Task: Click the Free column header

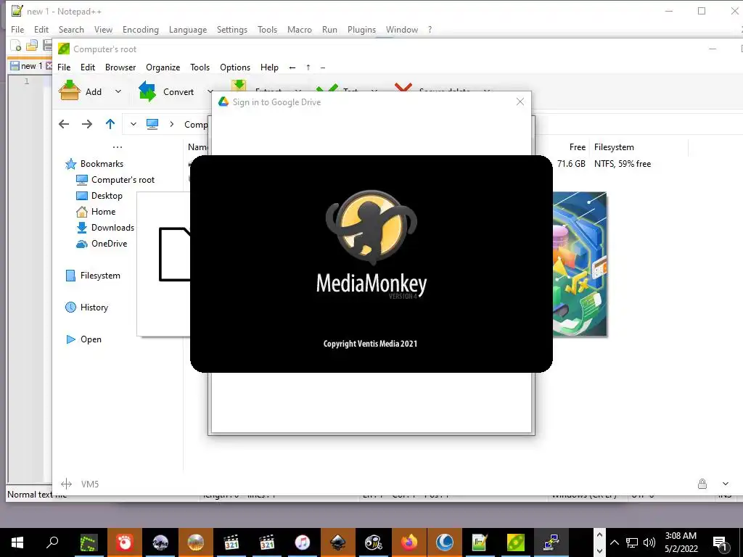Action: click(x=577, y=147)
